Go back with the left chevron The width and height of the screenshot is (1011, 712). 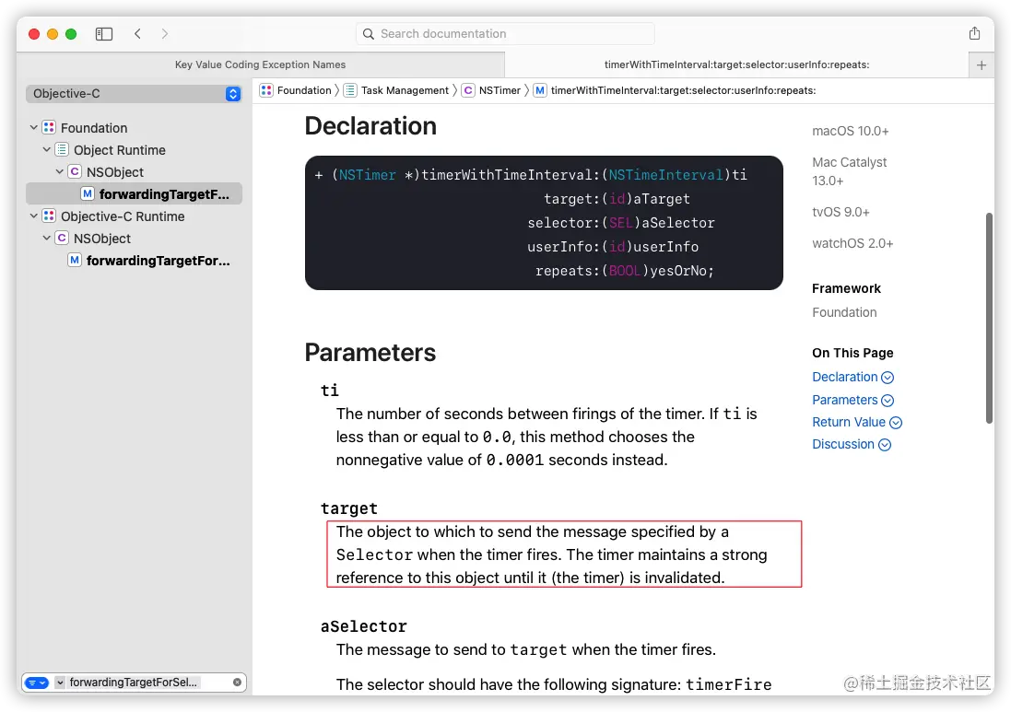point(137,33)
